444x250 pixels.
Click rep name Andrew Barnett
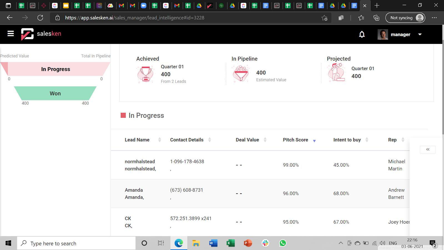point(396,194)
